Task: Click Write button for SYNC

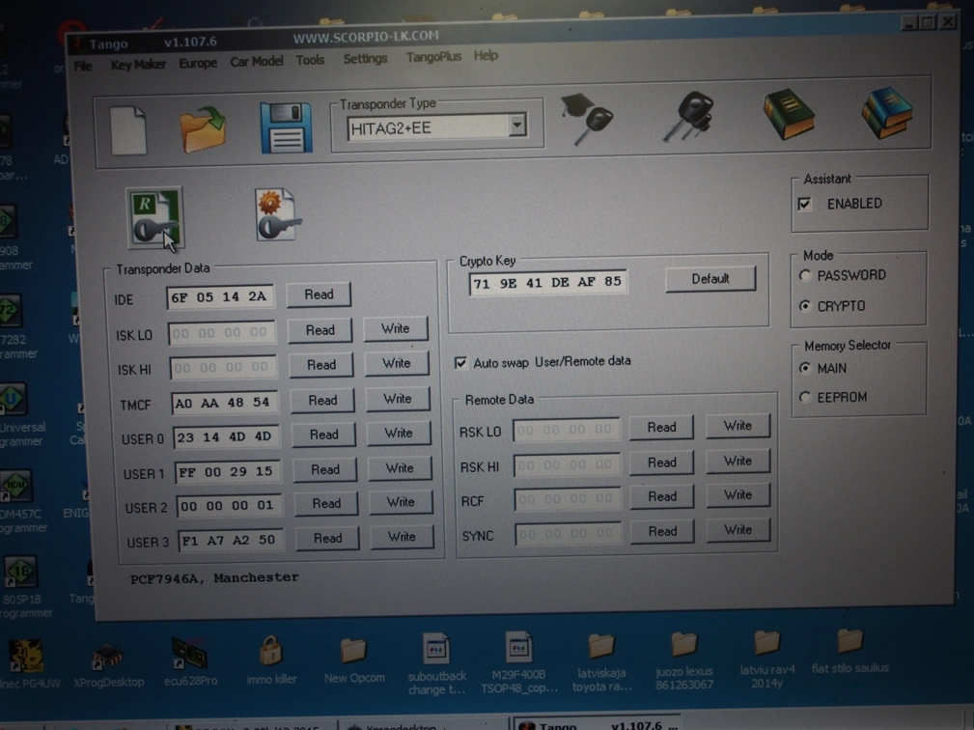Action: coord(737,529)
